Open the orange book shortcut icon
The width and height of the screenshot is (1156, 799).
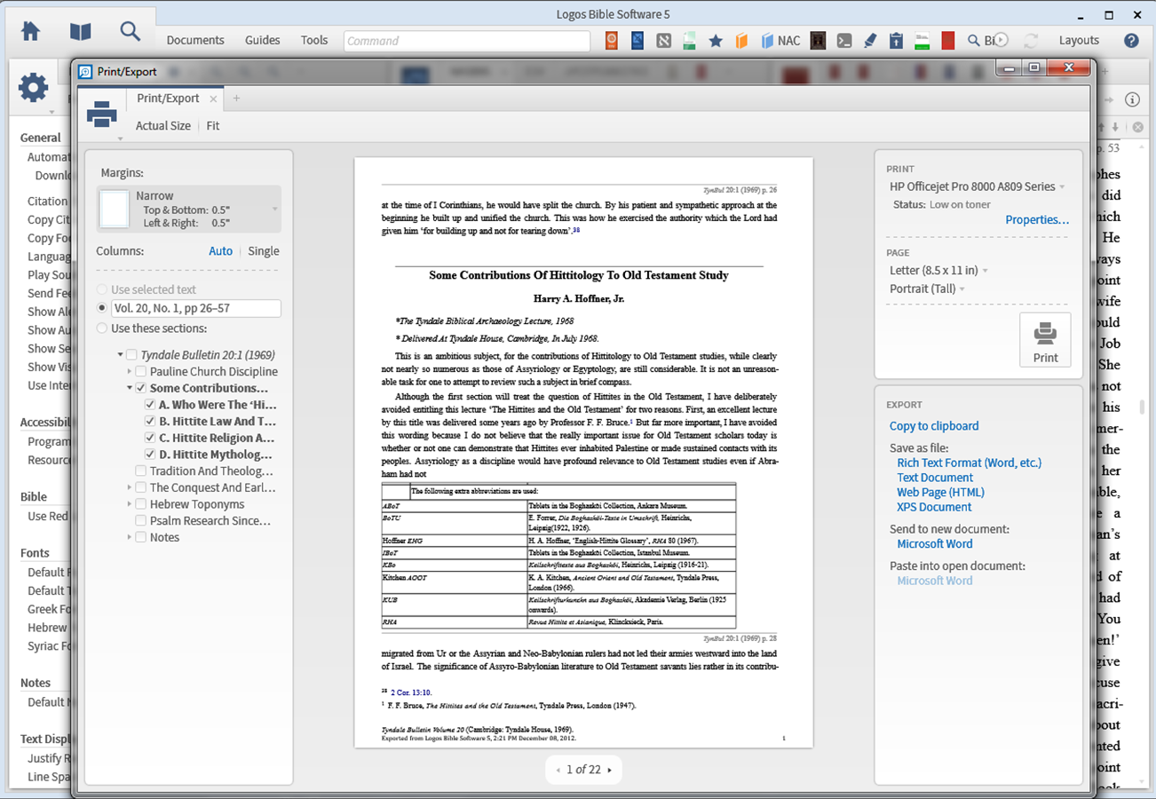[x=741, y=40]
